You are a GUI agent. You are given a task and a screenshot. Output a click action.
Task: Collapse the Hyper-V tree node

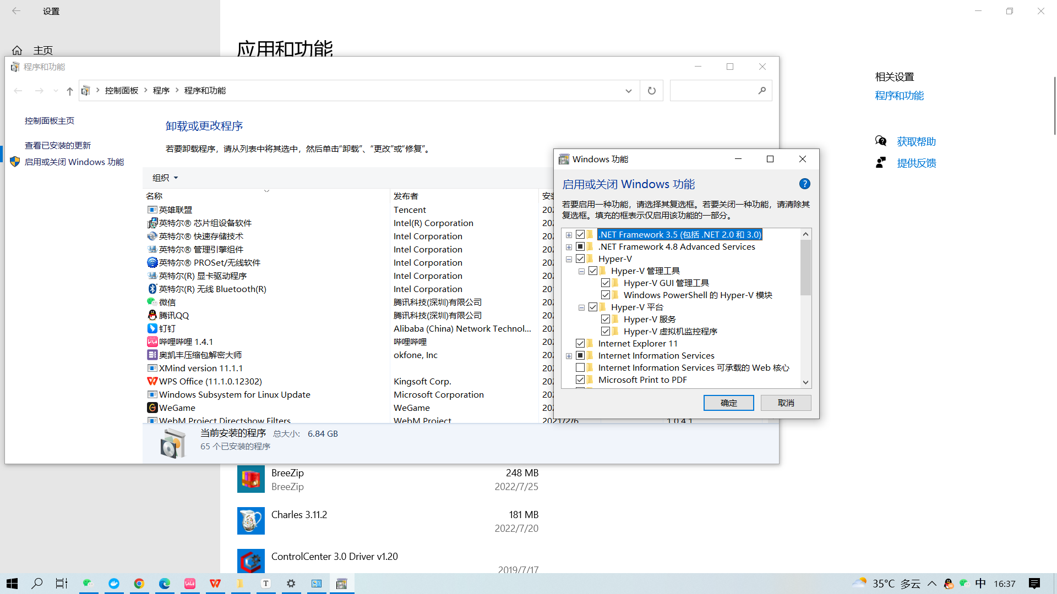click(569, 259)
